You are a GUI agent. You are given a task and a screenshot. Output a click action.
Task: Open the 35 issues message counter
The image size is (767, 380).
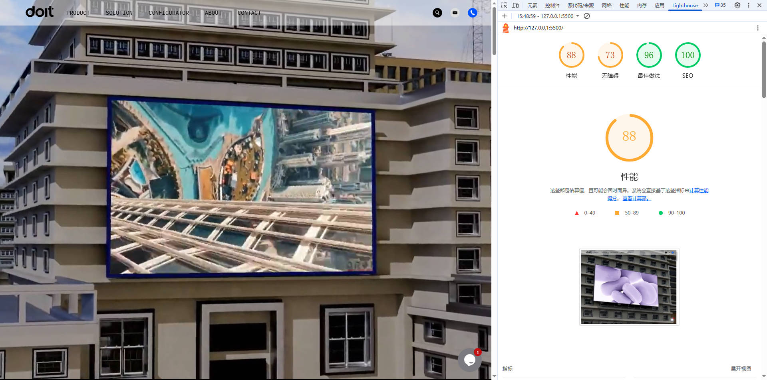(x=720, y=5)
